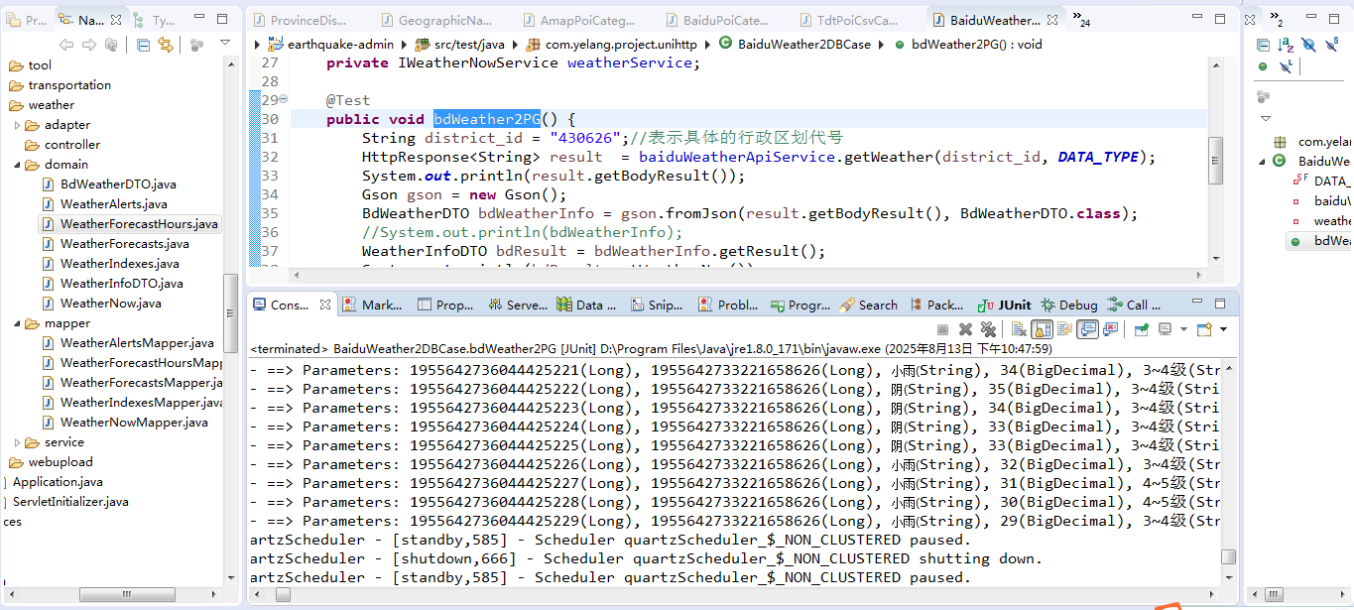Toggle Link with Editor in Navigator
The image size is (1354, 610).
[166, 45]
